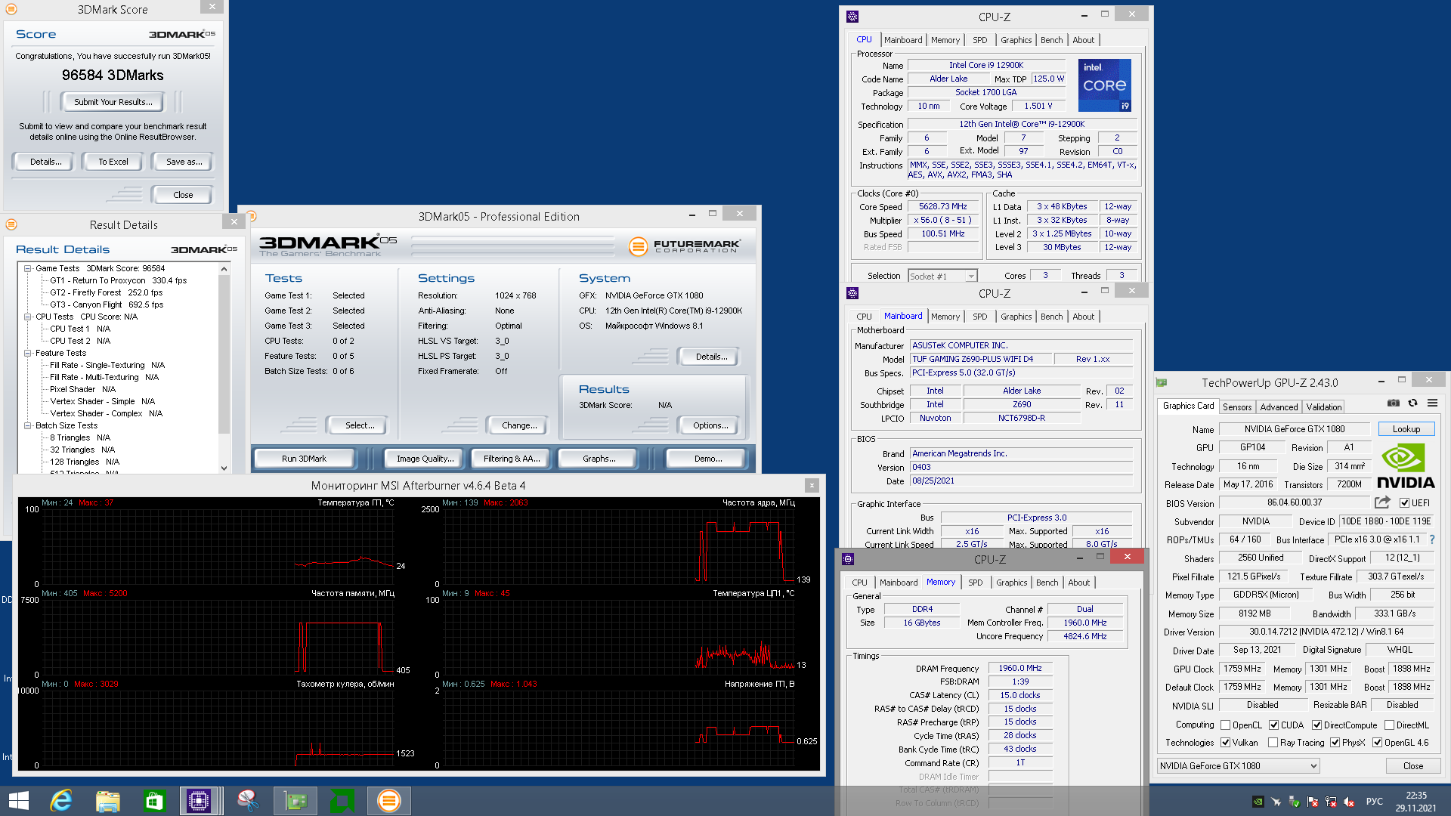Screen dimensions: 1451x816
Task: Switch input language РУС in taskbar
Action: tap(1374, 802)
